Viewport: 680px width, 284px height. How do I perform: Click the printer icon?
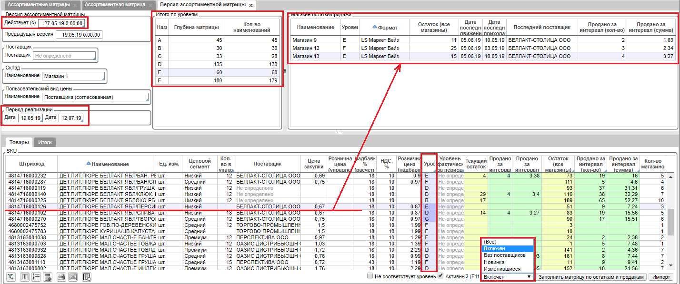(x=61, y=277)
